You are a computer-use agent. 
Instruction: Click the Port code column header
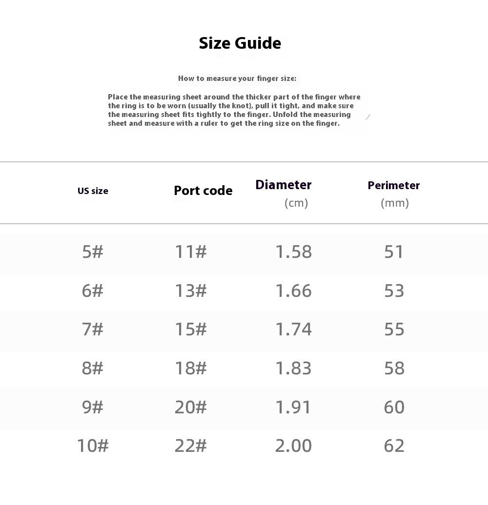[x=203, y=191]
